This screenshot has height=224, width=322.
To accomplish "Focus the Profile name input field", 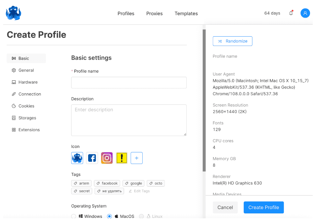I will pyautogui.click(x=129, y=83).
